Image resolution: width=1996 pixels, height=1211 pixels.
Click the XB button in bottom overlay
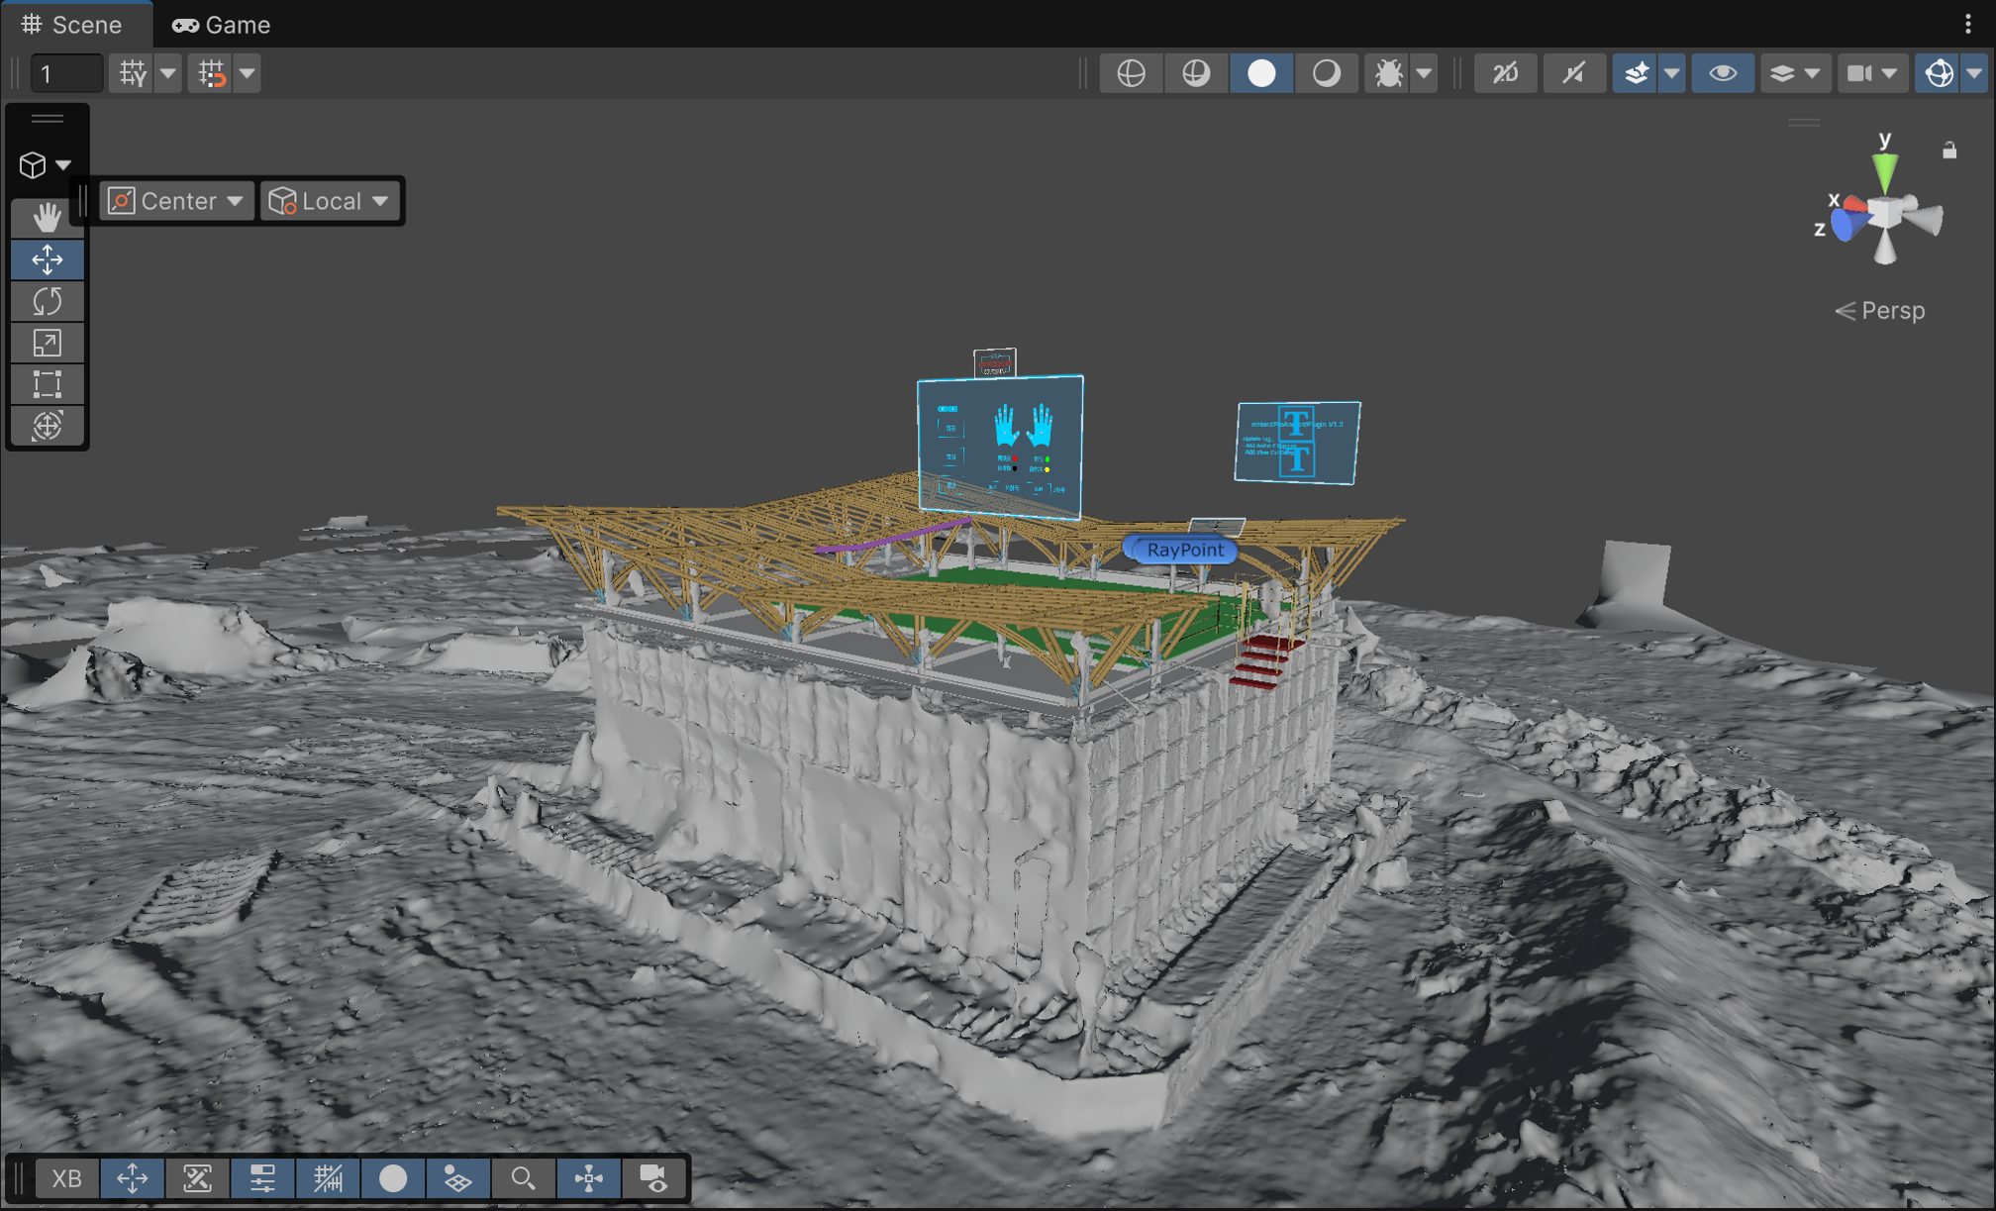pos(66,1178)
